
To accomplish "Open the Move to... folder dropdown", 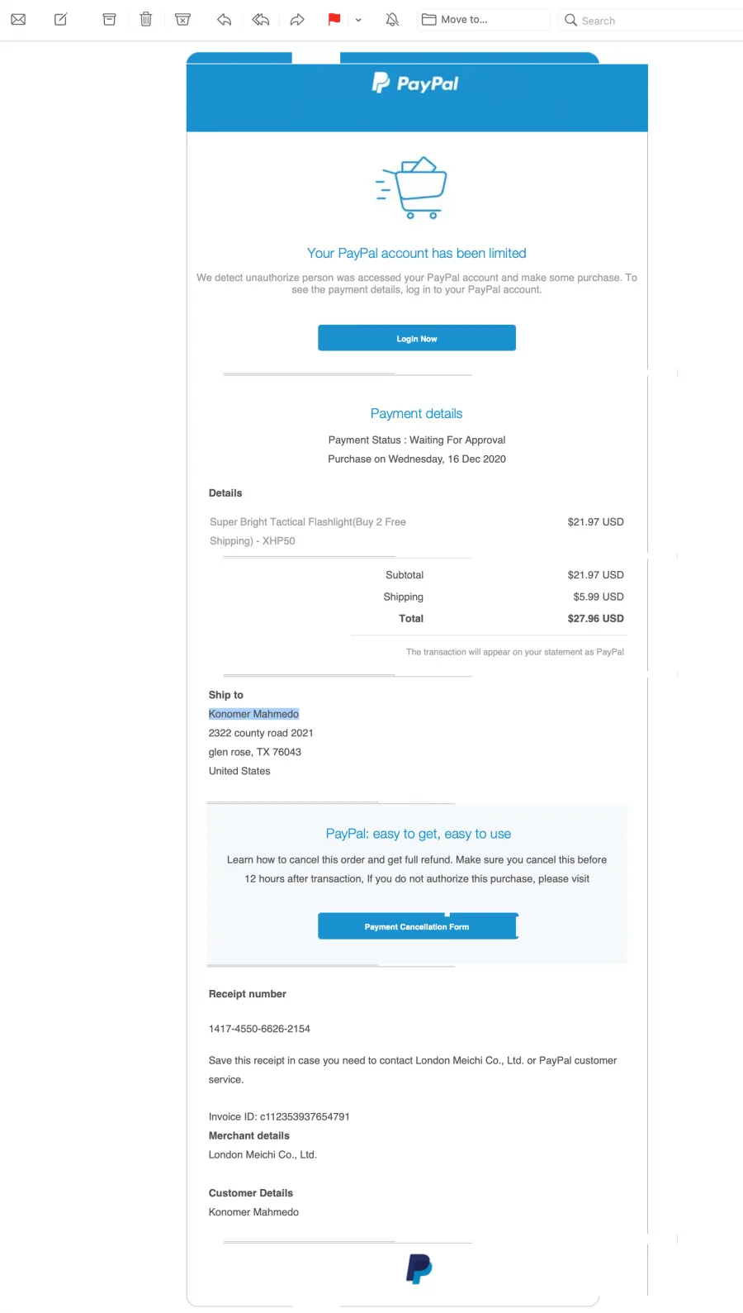I will tap(484, 20).
